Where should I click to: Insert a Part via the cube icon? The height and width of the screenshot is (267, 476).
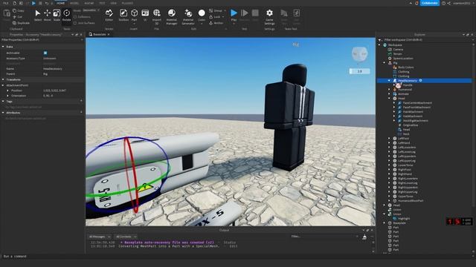[134, 13]
